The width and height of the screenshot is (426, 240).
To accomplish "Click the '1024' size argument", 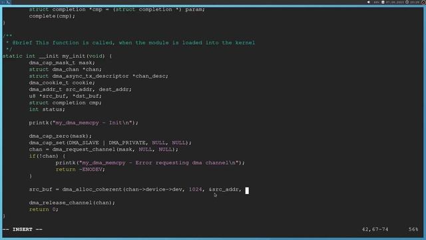I will 196,189.
